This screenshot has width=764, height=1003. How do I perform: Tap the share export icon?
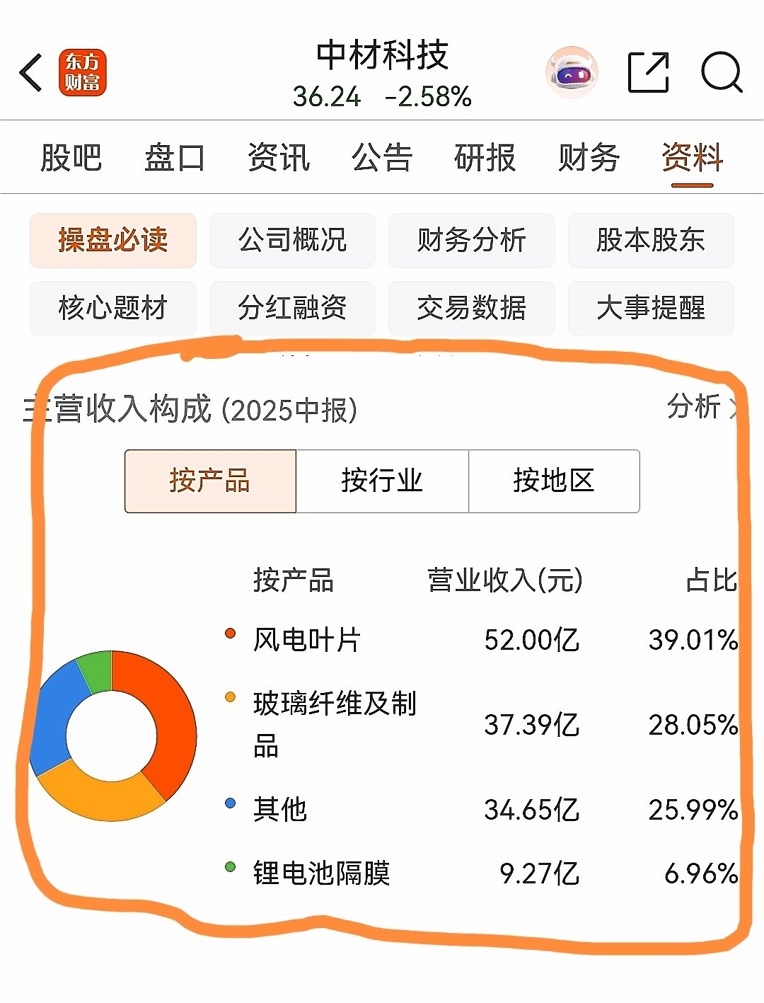pos(649,72)
